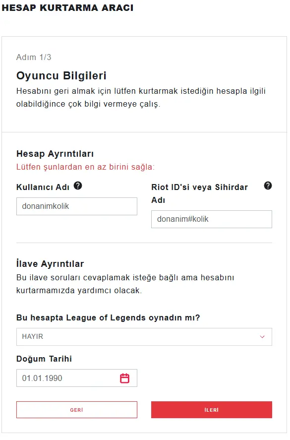The height and width of the screenshot is (440, 290).
Task: Open the Kullanıcı Adı help tooltip icon
Action: point(77,185)
